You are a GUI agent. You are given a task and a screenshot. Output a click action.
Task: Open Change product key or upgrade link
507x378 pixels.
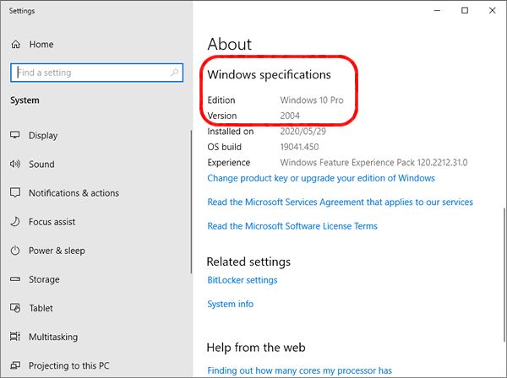pos(321,178)
